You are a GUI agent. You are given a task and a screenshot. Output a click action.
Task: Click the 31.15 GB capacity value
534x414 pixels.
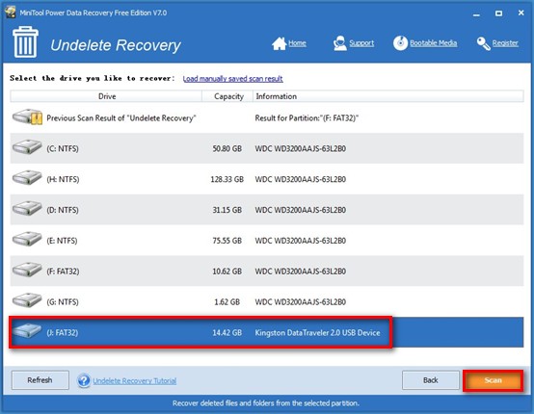click(x=227, y=210)
